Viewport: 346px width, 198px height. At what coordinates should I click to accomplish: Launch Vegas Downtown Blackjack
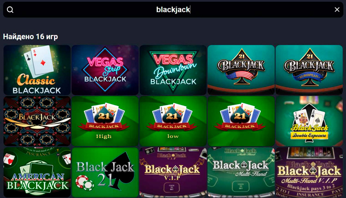[173, 70]
